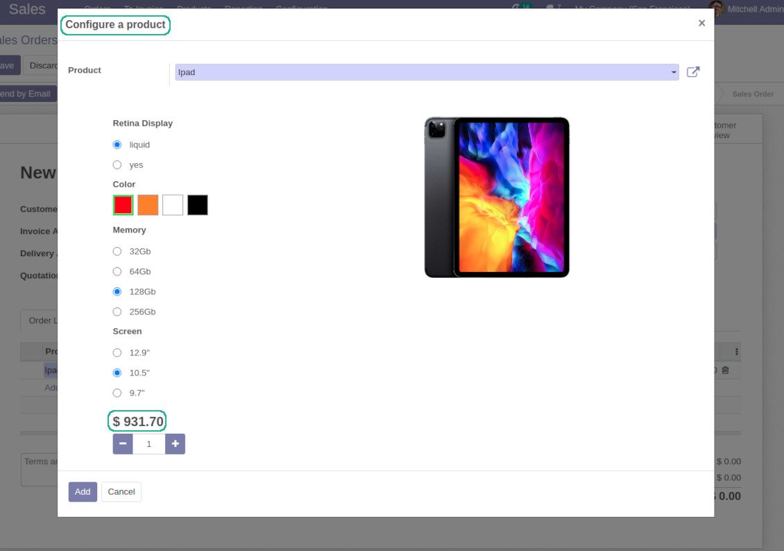
Task: Click the Discard button behind the dialog
Action: pos(42,65)
